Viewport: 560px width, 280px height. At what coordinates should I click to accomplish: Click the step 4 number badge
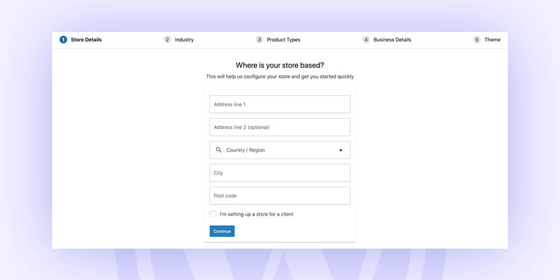click(x=366, y=40)
